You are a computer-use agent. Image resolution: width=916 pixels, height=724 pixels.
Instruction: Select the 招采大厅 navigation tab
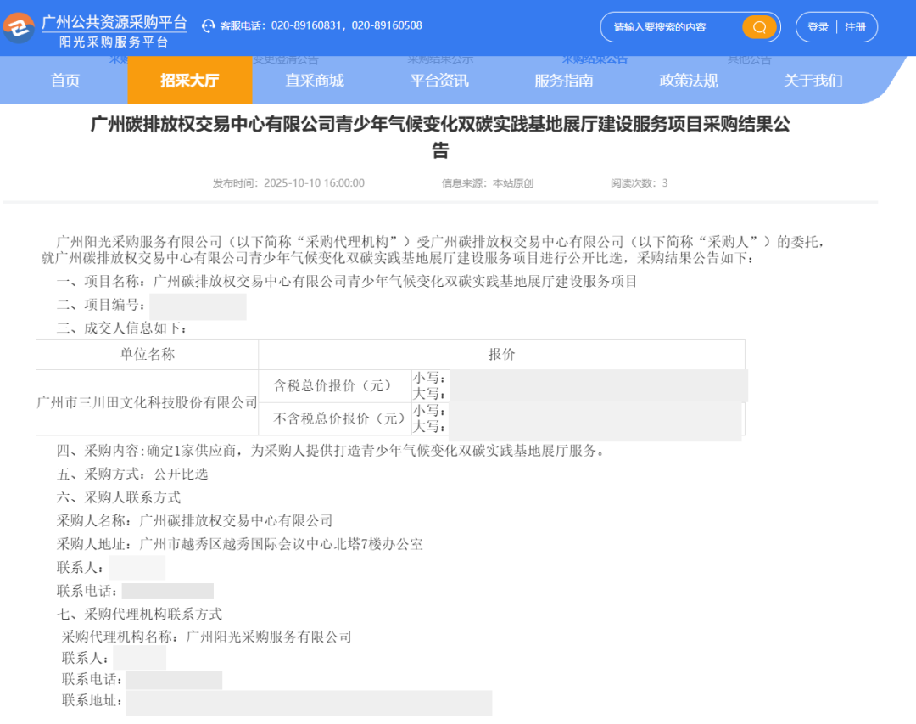[189, 81]
